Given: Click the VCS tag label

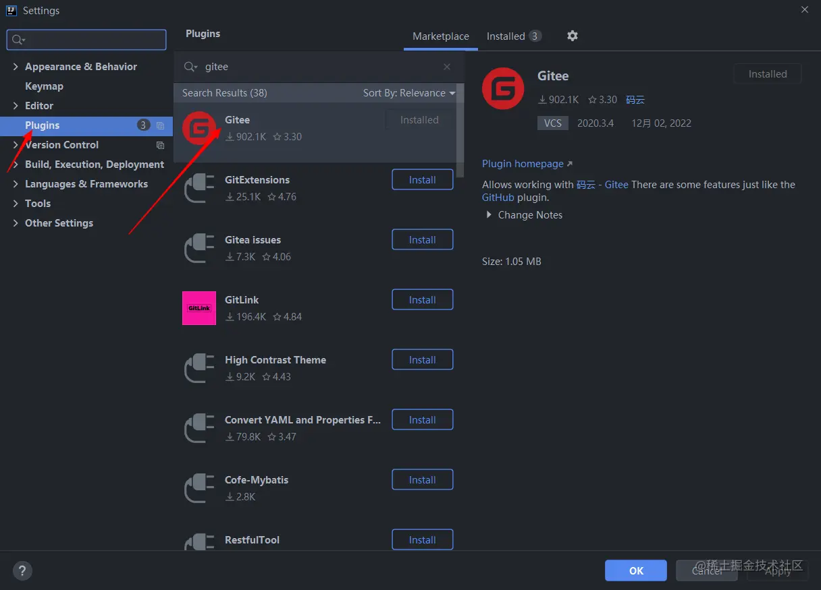Looking at the screenshot, I should point(553,123).
